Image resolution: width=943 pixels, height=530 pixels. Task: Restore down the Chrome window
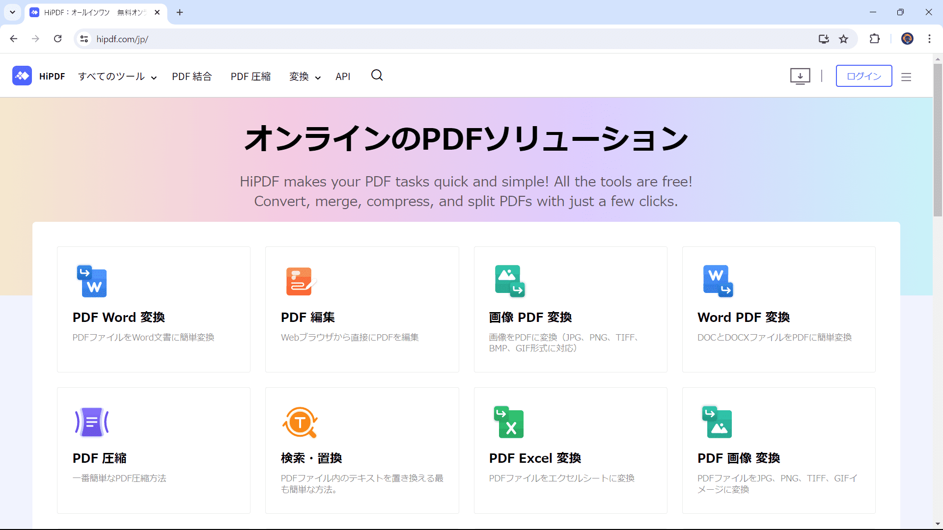(900, 12)
